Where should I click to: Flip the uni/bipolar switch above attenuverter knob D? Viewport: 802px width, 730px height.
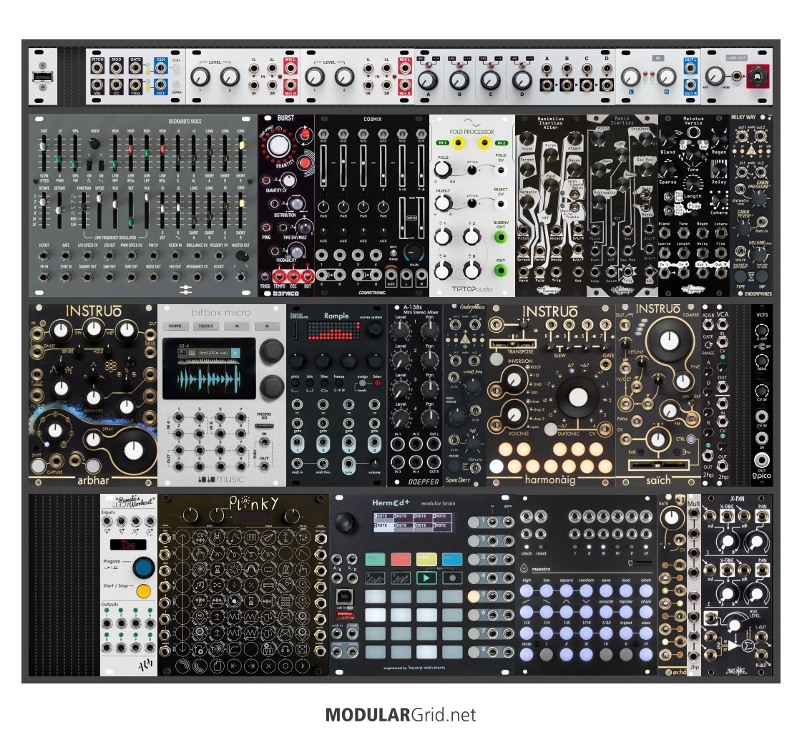coord(522,65)
